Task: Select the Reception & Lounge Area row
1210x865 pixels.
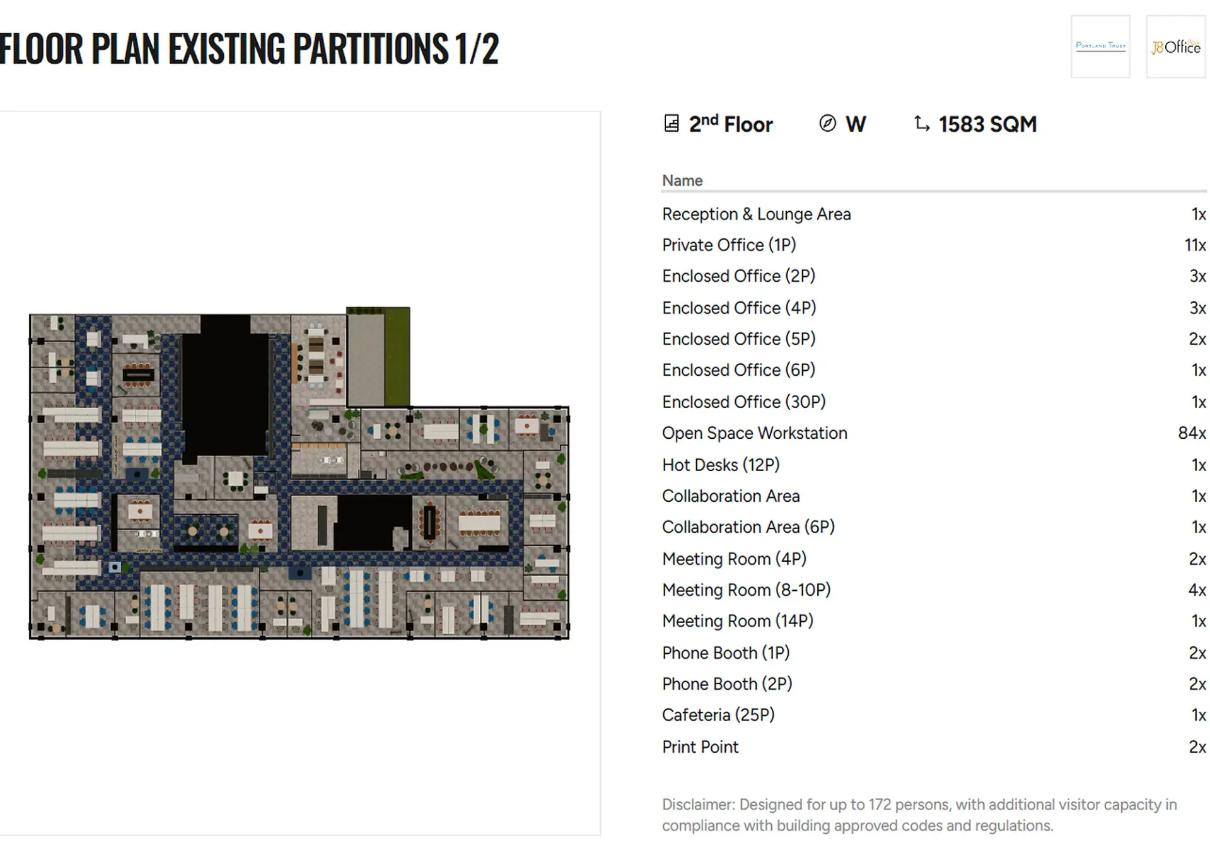Action: point(756,214)
